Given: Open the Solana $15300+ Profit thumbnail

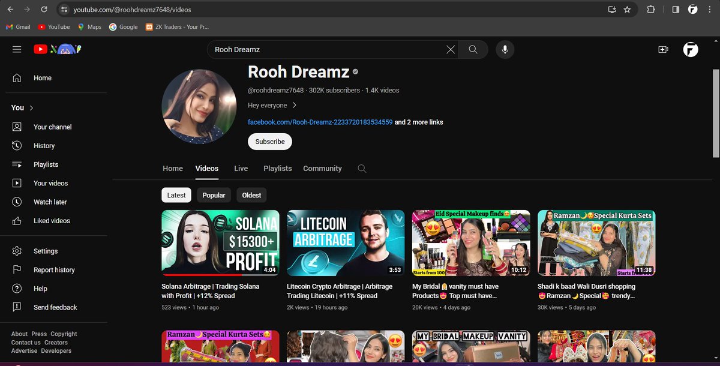Looking at the screenshot, I should (x=220, y=243).
